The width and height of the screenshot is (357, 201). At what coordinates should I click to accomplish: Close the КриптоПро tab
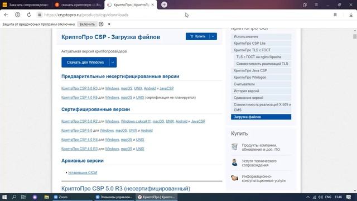coord(152,4)
